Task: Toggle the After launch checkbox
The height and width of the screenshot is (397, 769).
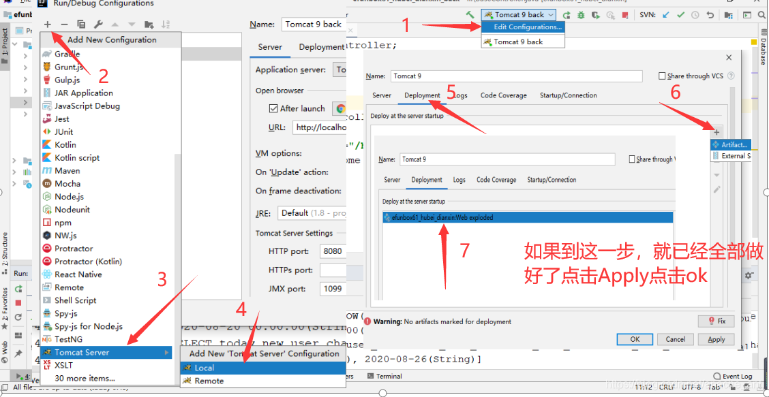Action: 273,108
